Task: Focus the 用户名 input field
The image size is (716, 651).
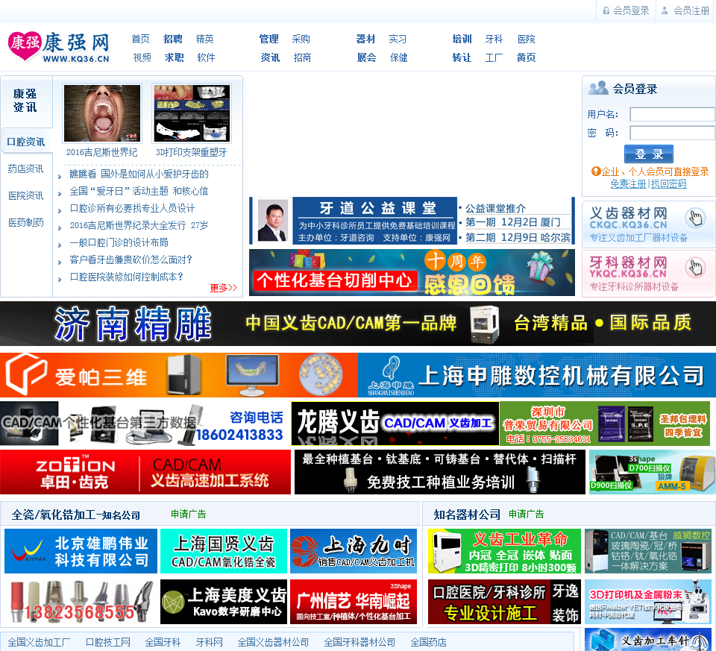Action: (672, 114)
